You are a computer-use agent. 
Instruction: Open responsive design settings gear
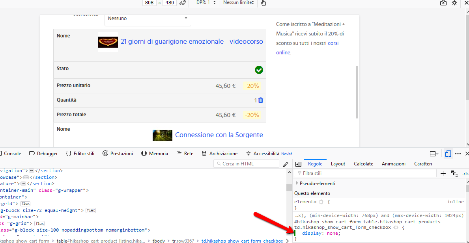click(454, 3)
